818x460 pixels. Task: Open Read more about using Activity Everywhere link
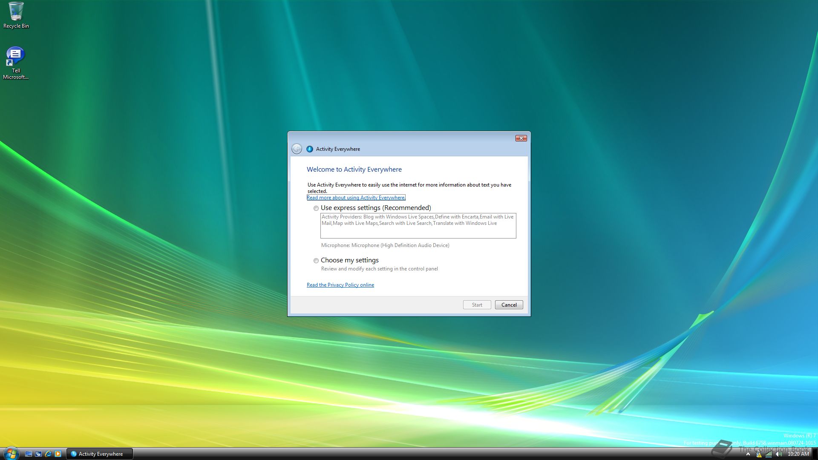pos(356,198)
